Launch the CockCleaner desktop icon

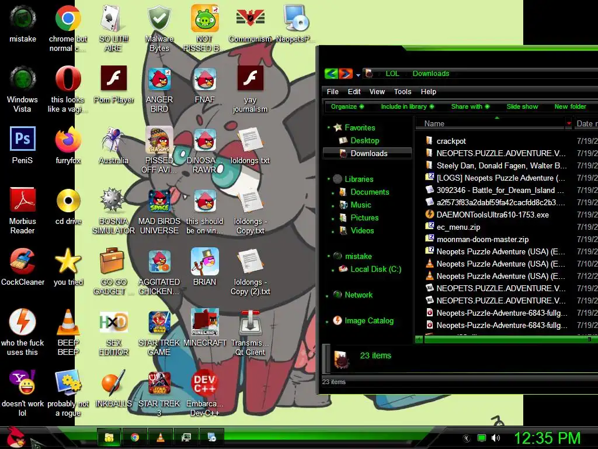coord(23,267)
